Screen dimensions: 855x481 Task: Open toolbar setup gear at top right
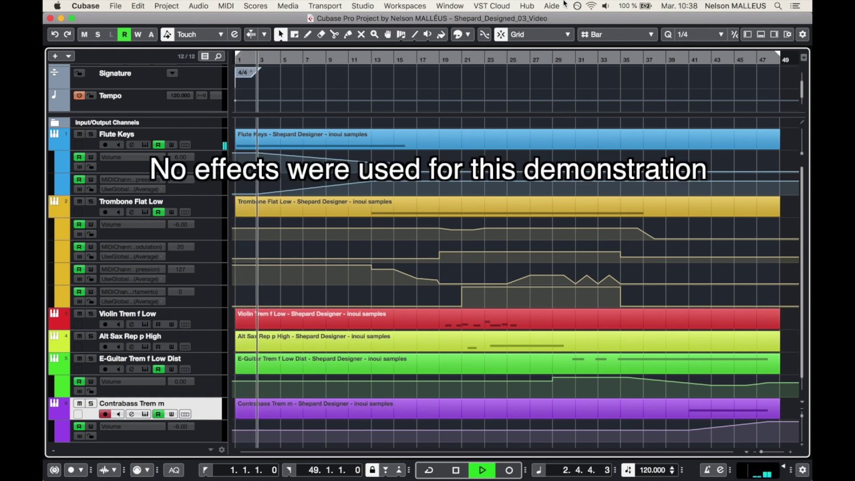pyautogui.click(x=802, y=35)
